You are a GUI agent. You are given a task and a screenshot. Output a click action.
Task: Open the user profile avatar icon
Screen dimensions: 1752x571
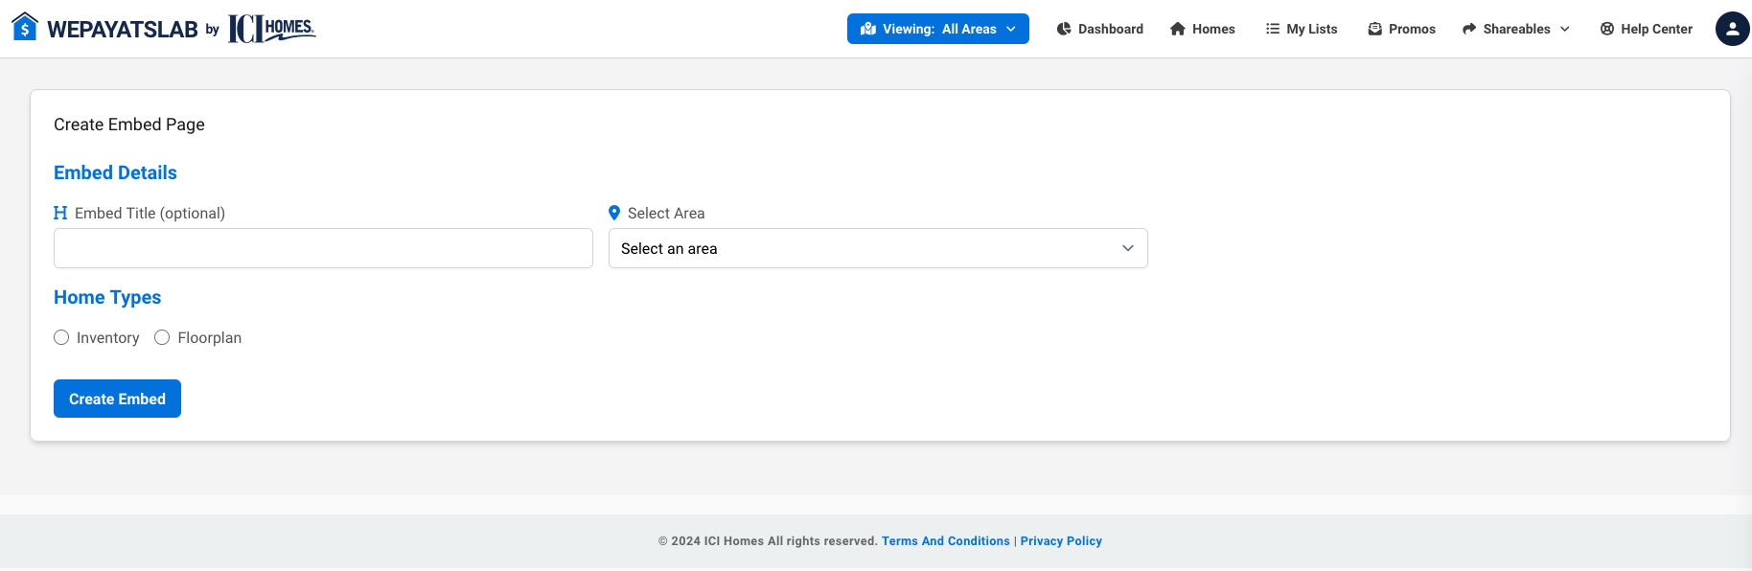pos(1732,29)
